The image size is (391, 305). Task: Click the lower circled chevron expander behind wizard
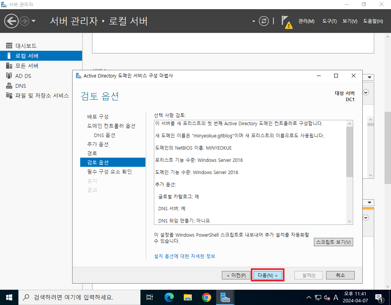[x=366, y=218]
